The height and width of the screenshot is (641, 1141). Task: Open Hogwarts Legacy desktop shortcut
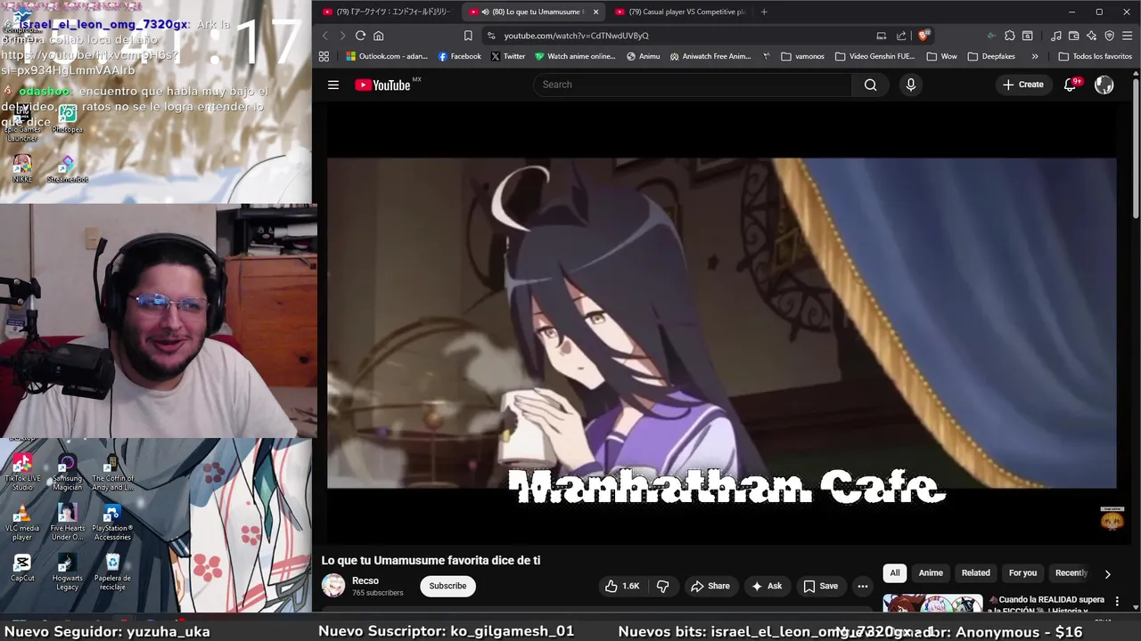pos(67,572)
